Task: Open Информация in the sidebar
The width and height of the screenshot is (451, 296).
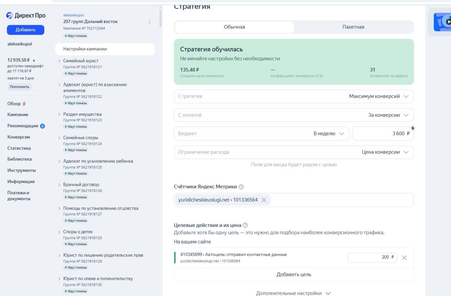Action: point(21,181)
